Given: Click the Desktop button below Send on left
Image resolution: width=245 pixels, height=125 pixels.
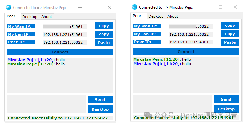Looking at the screenshot, I should coord(100,109).
